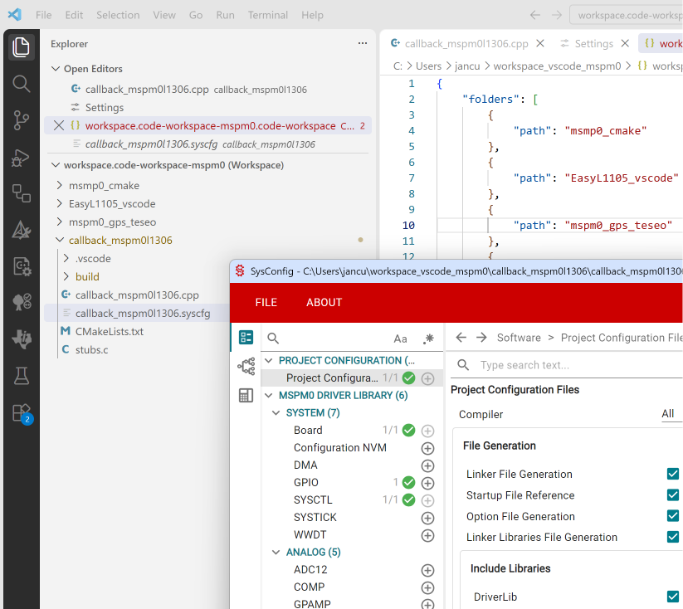
Task: Open Software breadcrumb link in SysConfig
Action: tap(519, 338)
